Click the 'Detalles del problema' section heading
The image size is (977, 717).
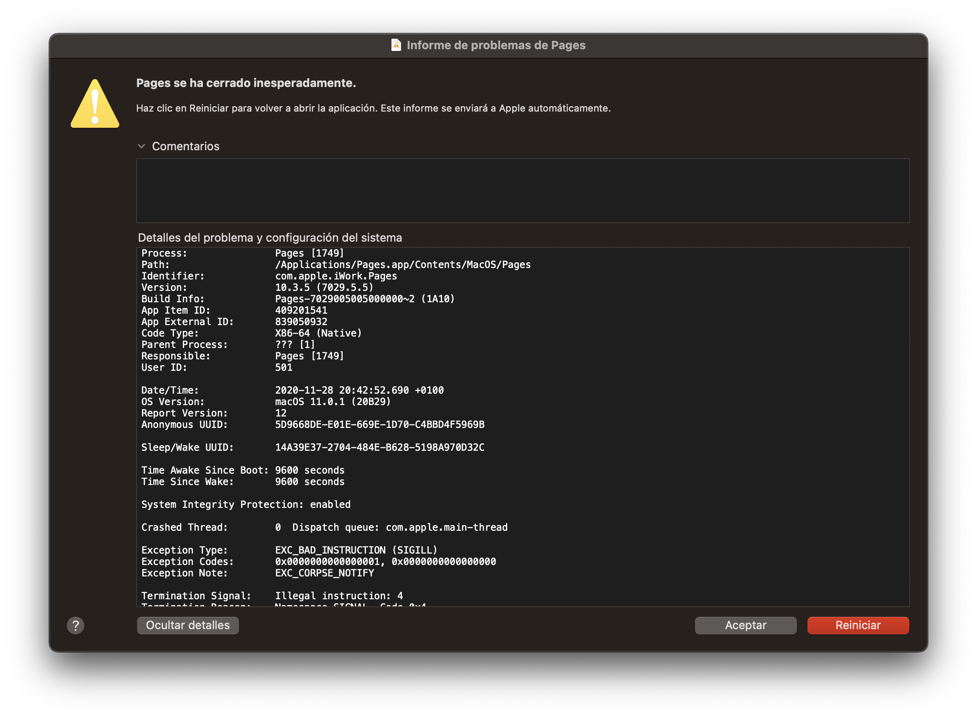tap(270, 238)
